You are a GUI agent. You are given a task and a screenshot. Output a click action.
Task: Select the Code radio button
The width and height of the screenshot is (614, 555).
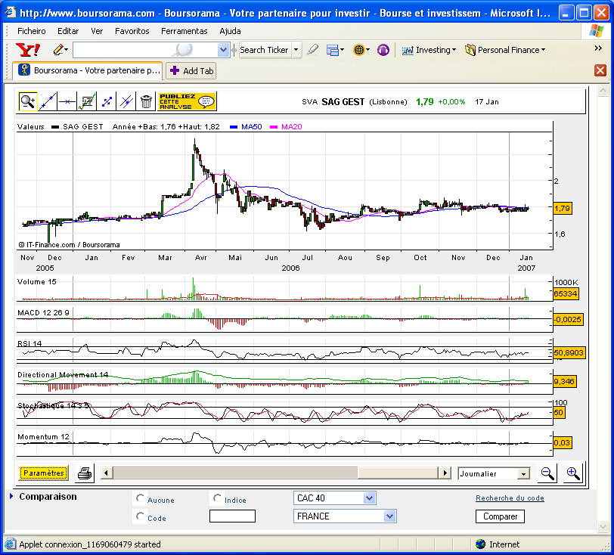click(140, 516)
